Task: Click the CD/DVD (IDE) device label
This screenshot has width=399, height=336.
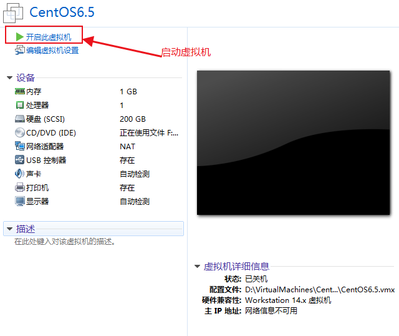Action: tap(51, 132)
